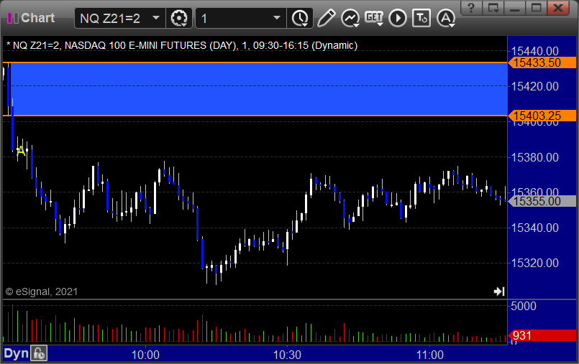Click the 15403.25 orange price tag
579x364 pixels.
click(x=542, y=116)
